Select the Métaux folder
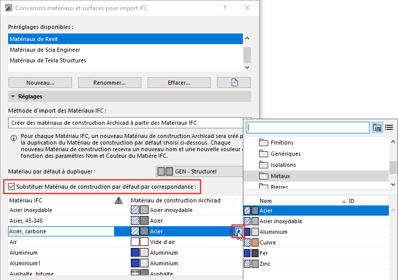Viewport: 398px width, 280px height. (x=316, y=176)
